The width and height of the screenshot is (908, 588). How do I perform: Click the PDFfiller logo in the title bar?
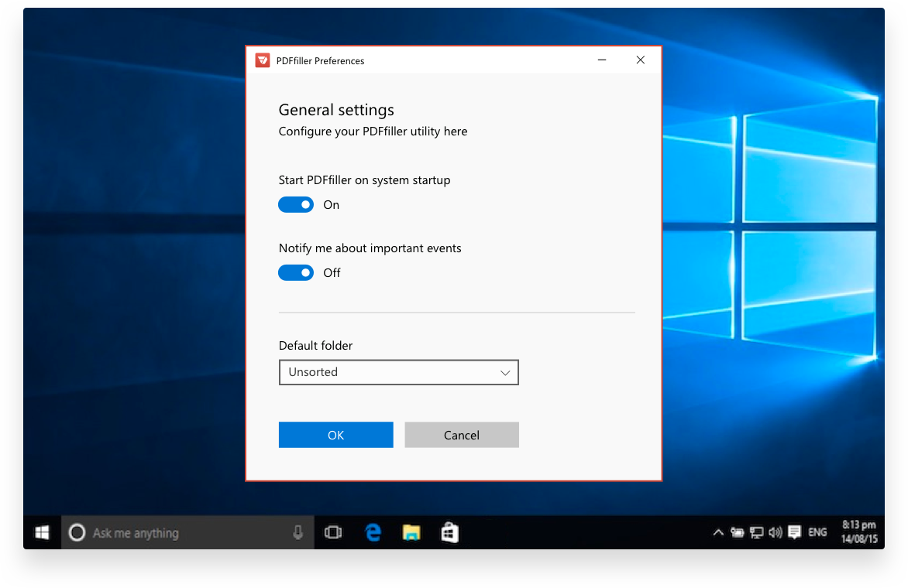263,60
